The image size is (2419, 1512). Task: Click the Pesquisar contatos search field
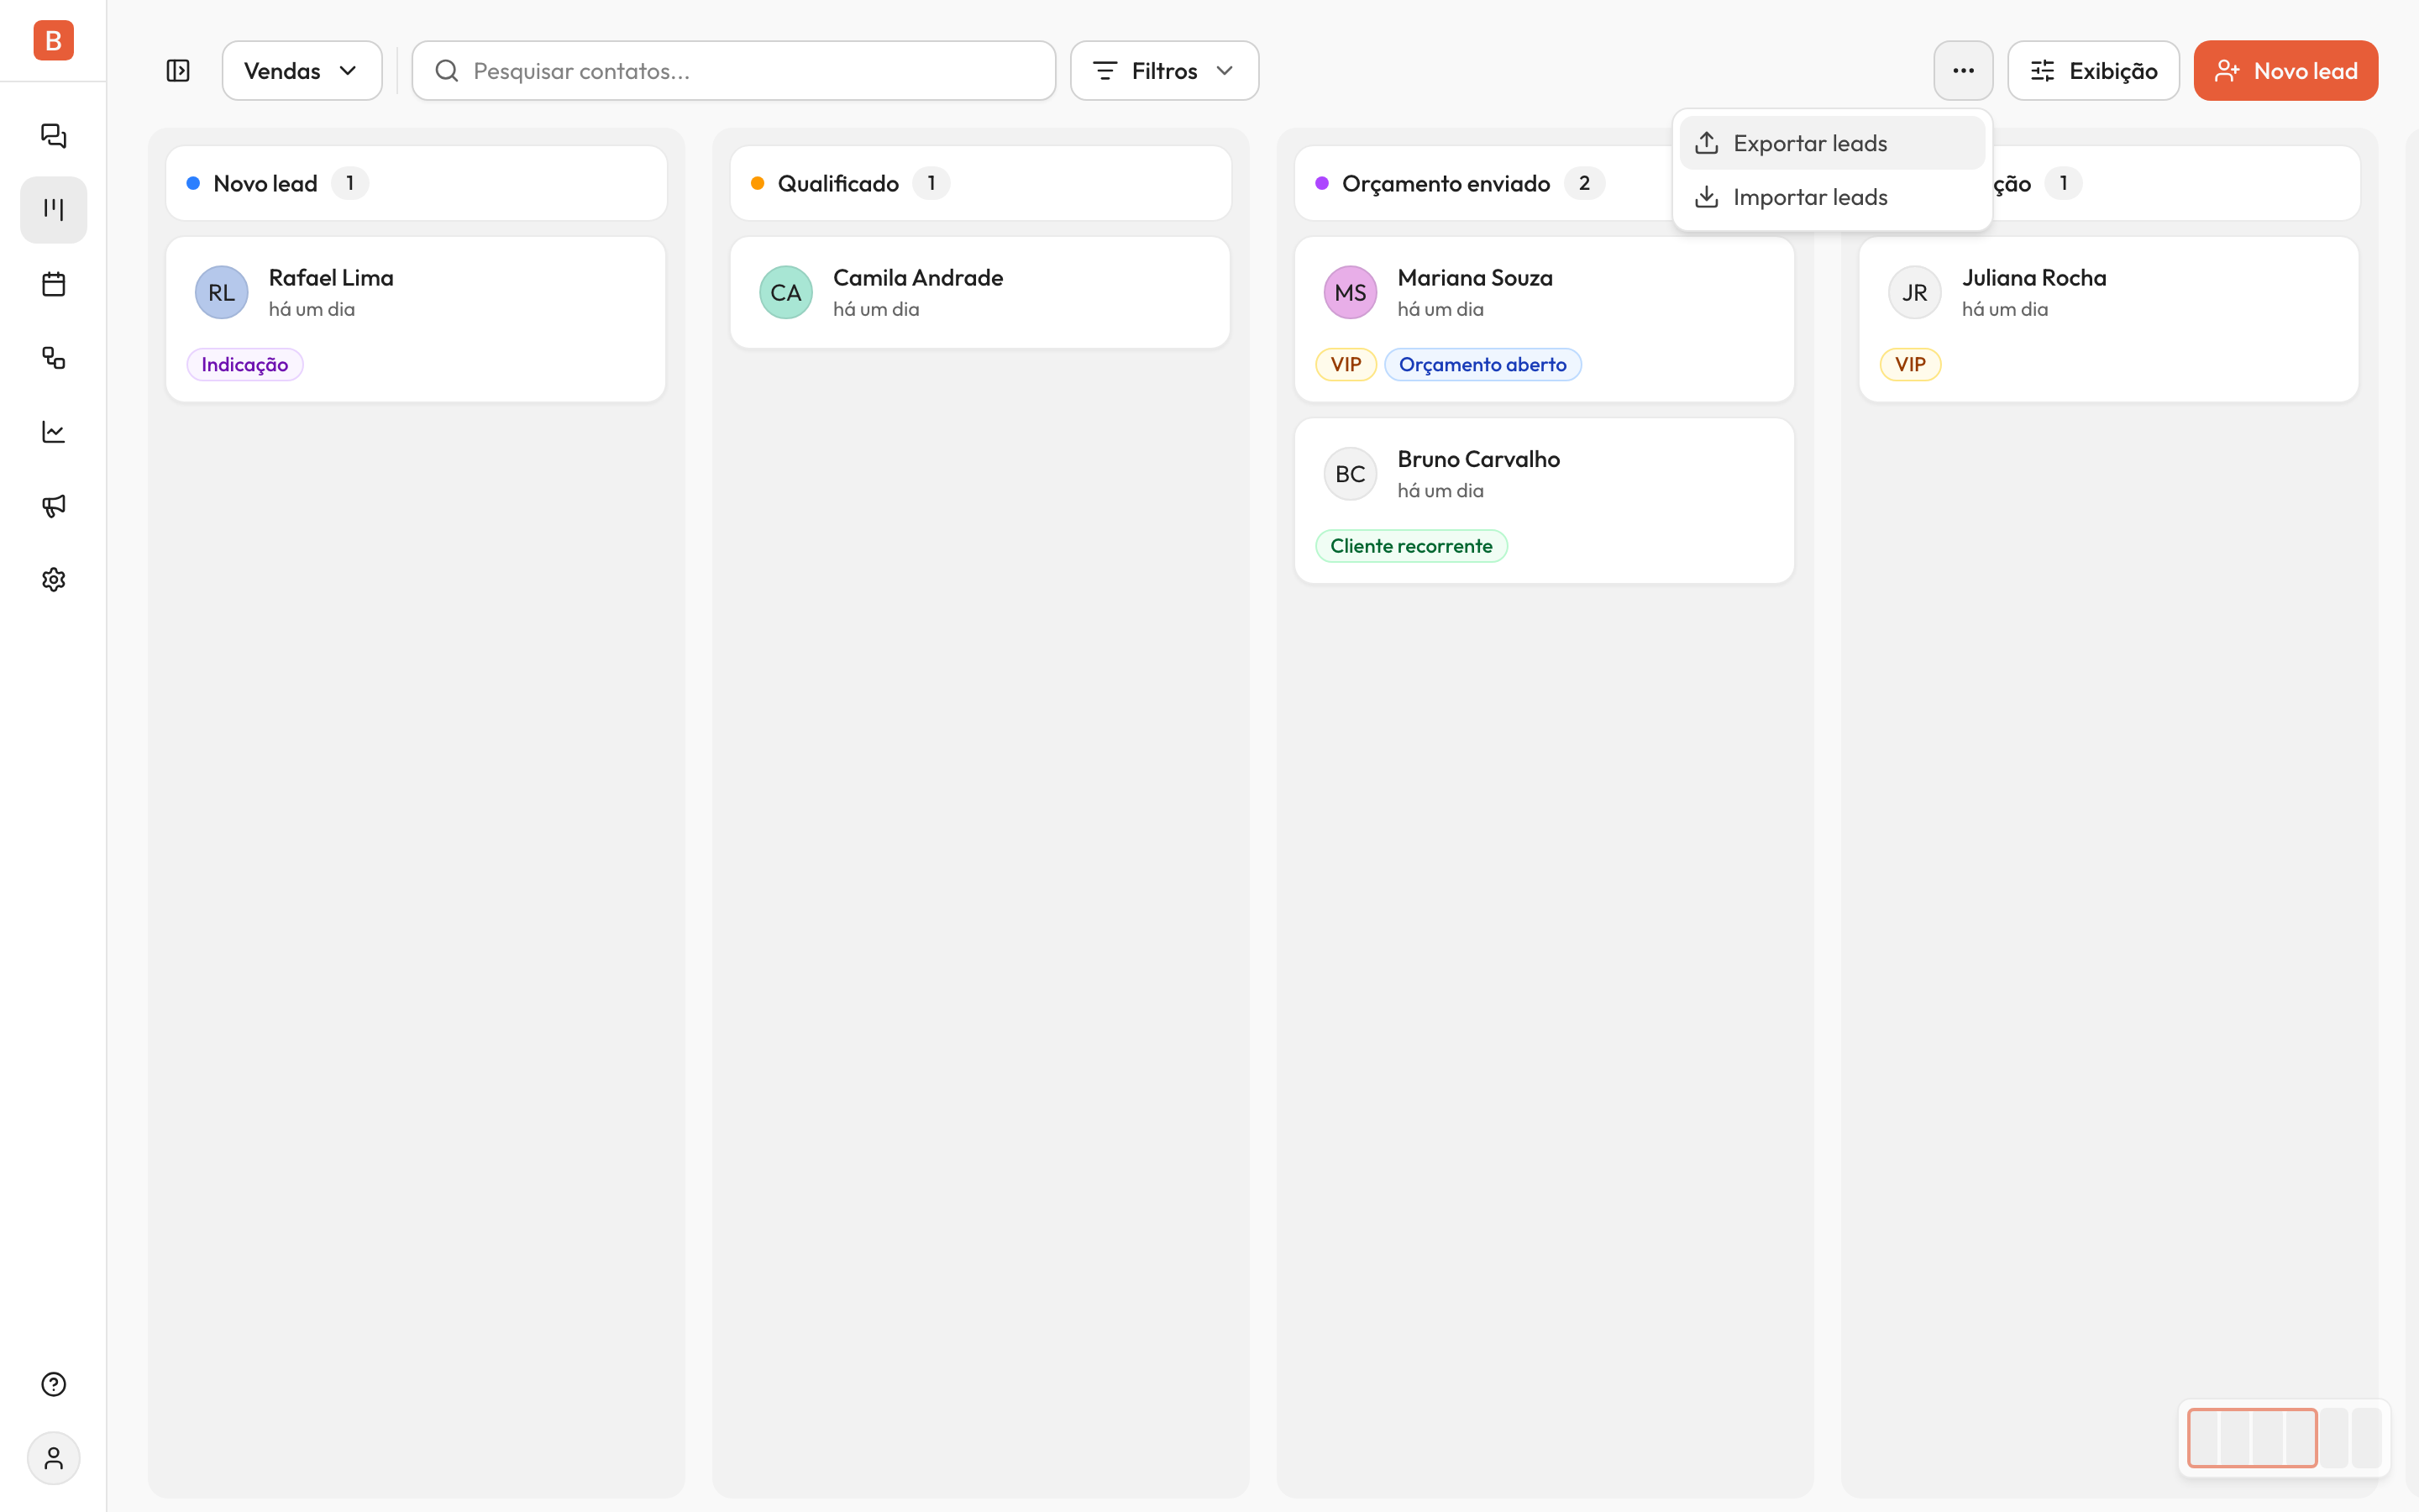click(734, 71)
